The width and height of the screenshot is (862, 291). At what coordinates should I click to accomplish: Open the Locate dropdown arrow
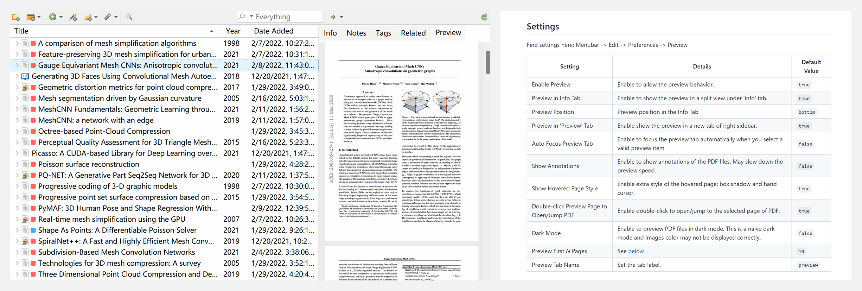tap(341, 17)
